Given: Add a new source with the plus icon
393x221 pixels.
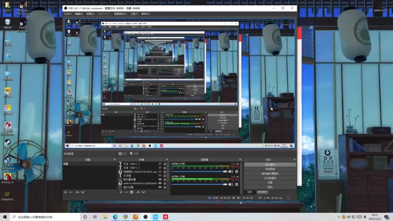Looking at the screenshot, I should point(121,192).
